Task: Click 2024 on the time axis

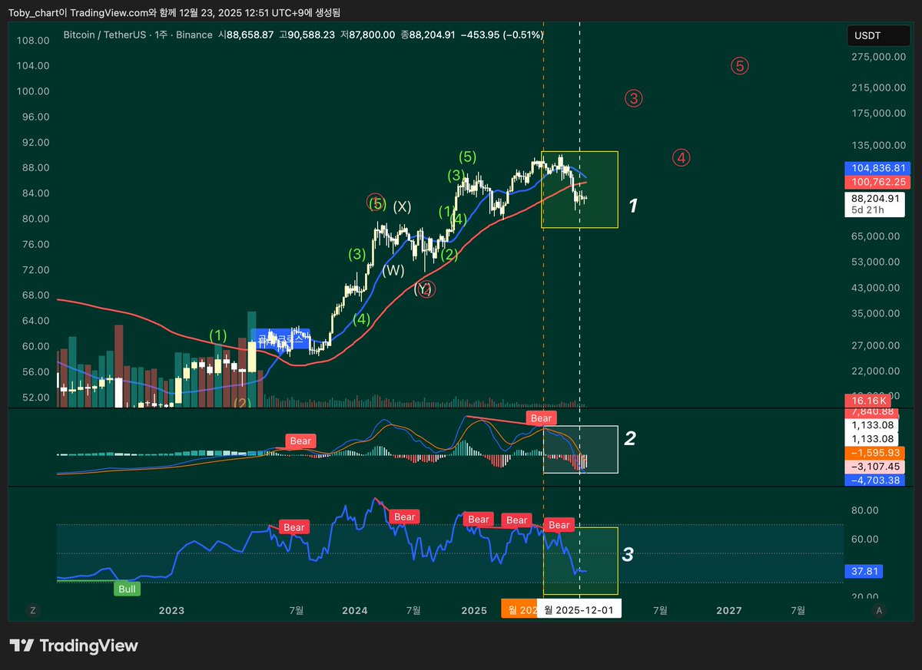Action: pyautogui.click(x=354, y=610)
